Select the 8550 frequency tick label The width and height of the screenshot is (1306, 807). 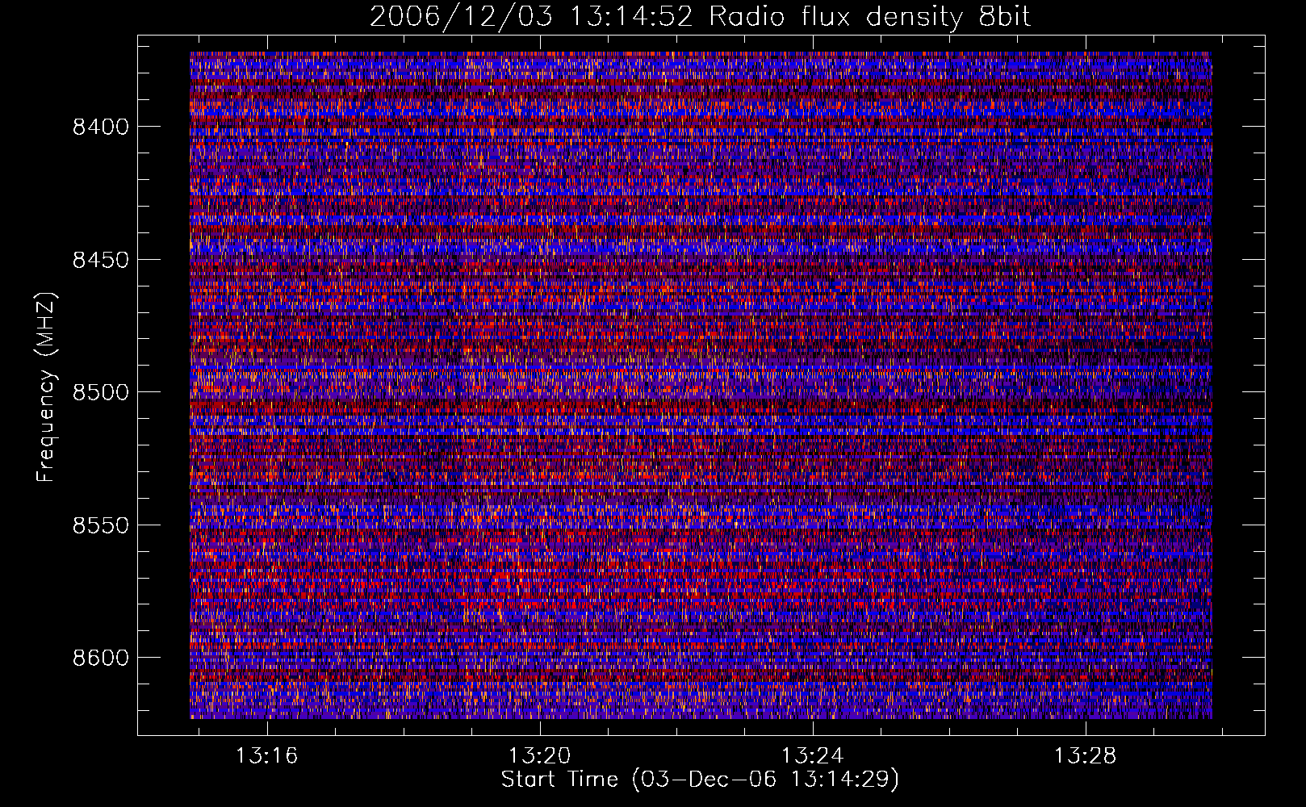(101, 525)
